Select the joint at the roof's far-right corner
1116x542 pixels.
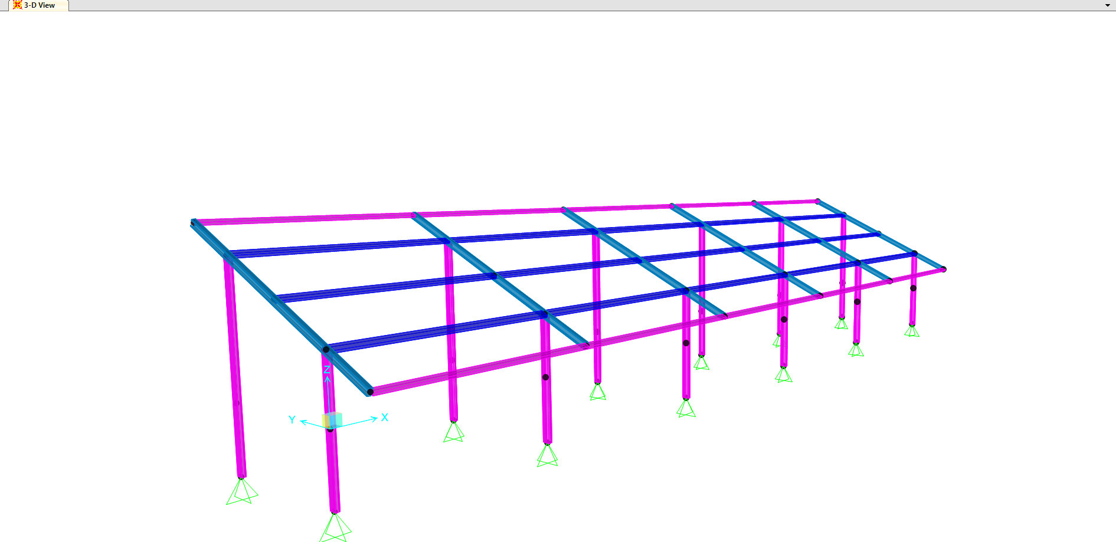click(943, 270)
